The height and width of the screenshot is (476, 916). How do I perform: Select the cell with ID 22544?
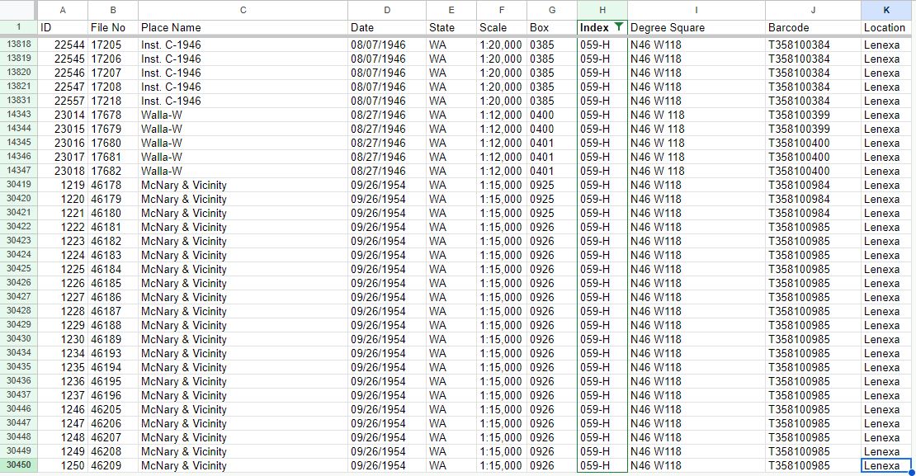pos(63,45)
